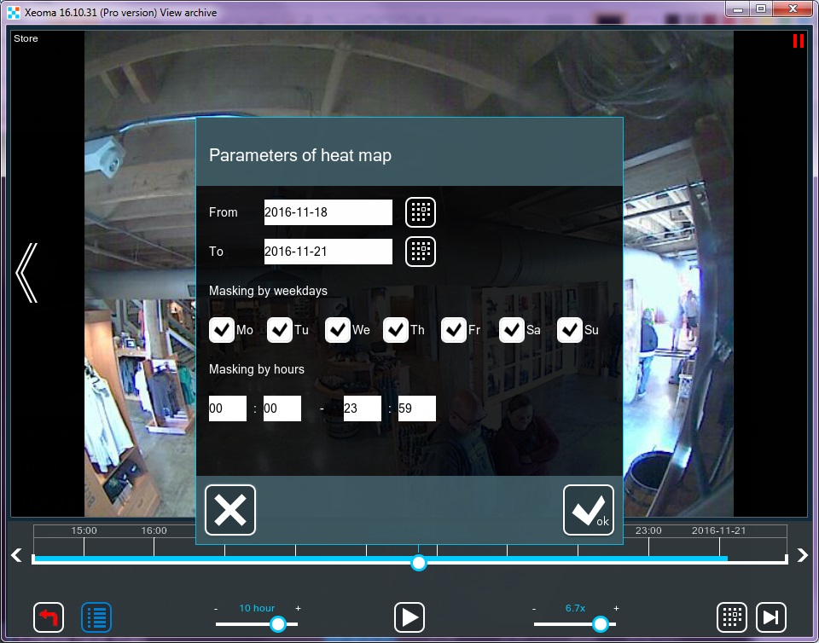Select the start minute field 00

coord(282,408)
